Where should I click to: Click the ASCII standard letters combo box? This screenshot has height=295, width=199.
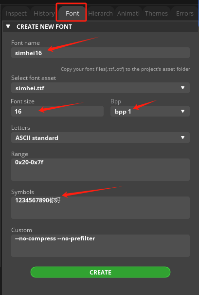pos(100,138)
